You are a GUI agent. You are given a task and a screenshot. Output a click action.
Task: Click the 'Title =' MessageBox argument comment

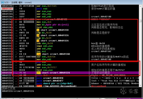tap(115, 78)
